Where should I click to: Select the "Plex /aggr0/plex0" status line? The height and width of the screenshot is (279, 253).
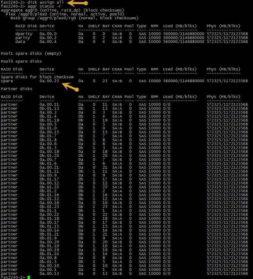coord(65,14)
